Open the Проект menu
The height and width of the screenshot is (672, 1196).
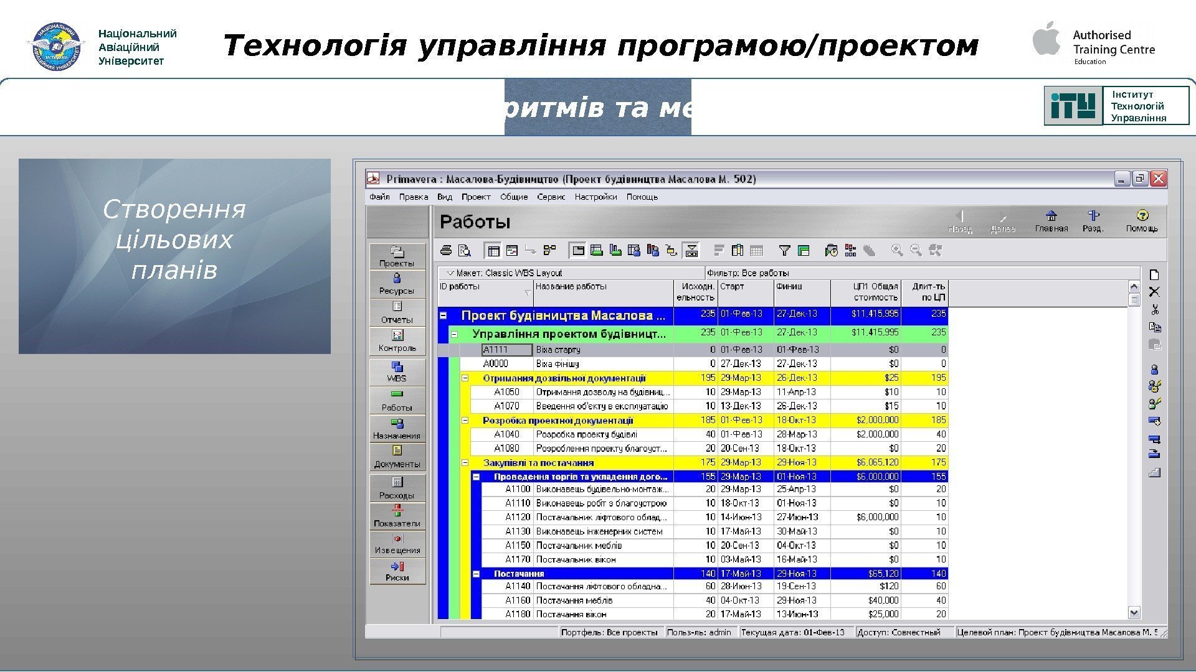(x=476, y=197)
